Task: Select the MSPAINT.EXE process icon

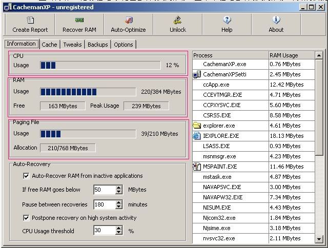Action: point(197,167)
